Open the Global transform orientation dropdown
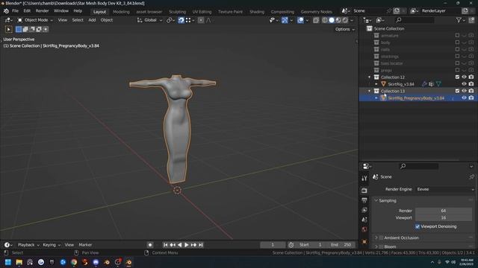This screenshot has height=268, width=478. [149, 20]
